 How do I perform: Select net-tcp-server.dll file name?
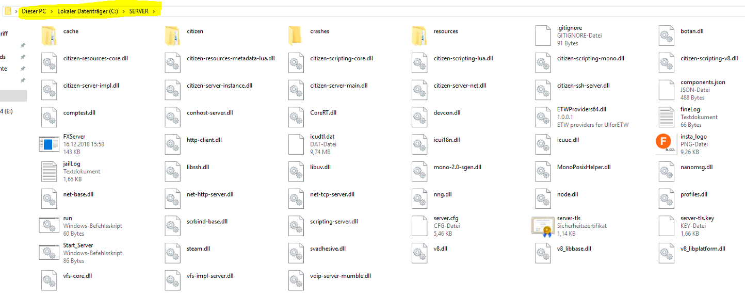[332, 194]
